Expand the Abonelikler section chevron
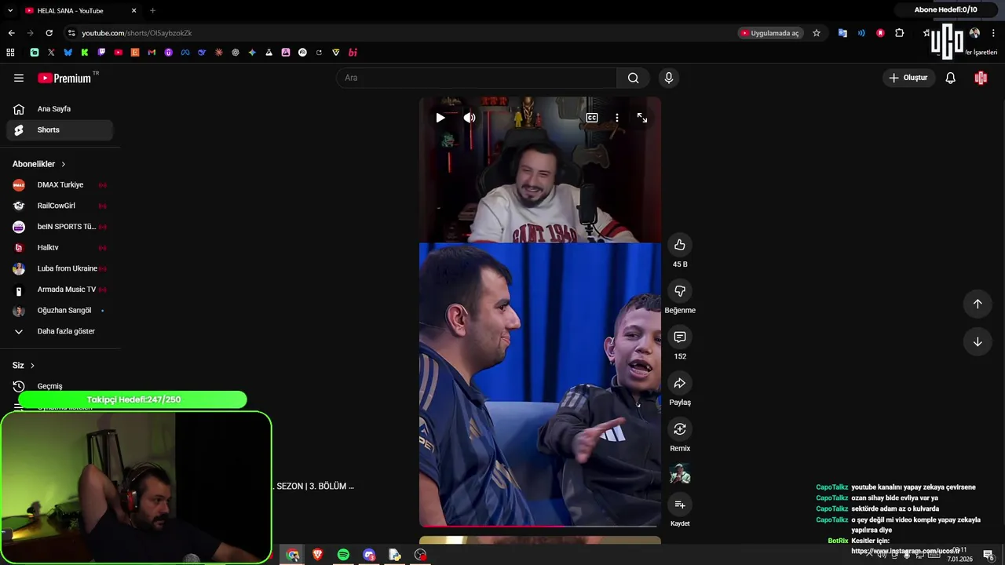The height and width of the screenshot is (565, 1005). tap(64, 164)
